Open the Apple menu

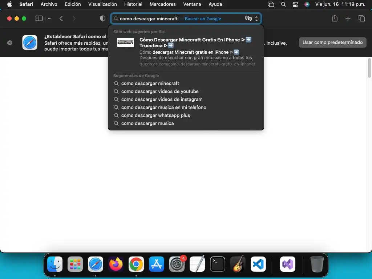click(x=9, y=4)
